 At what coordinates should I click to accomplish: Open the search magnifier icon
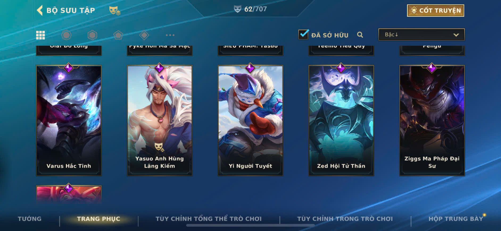[x=360, y=35]
